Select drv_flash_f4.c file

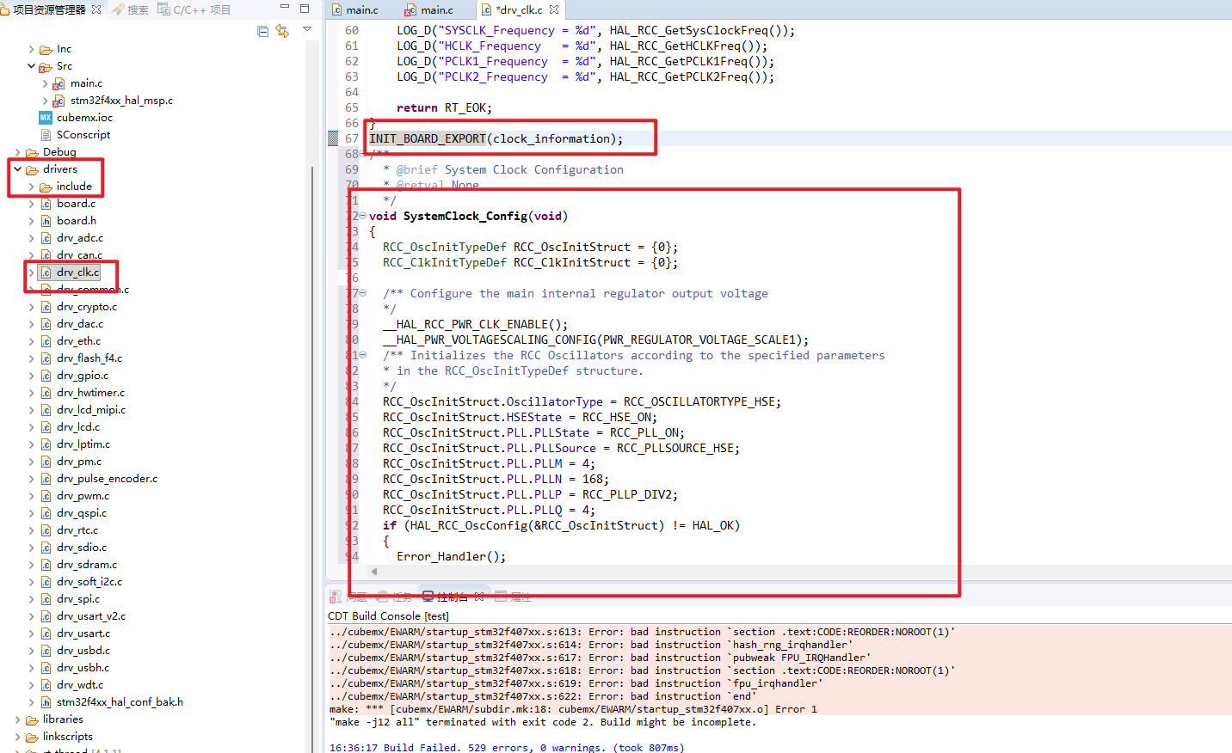pos(89,358)
